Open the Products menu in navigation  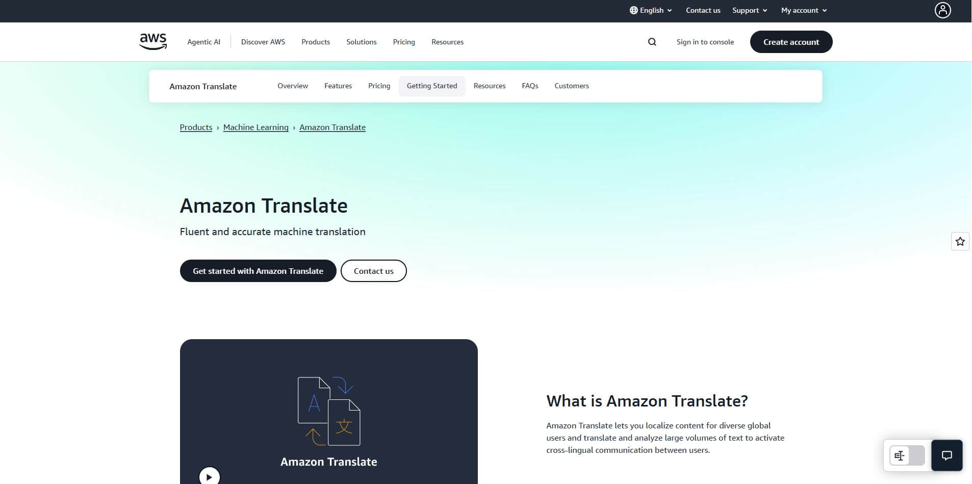(x=315, y=42)
